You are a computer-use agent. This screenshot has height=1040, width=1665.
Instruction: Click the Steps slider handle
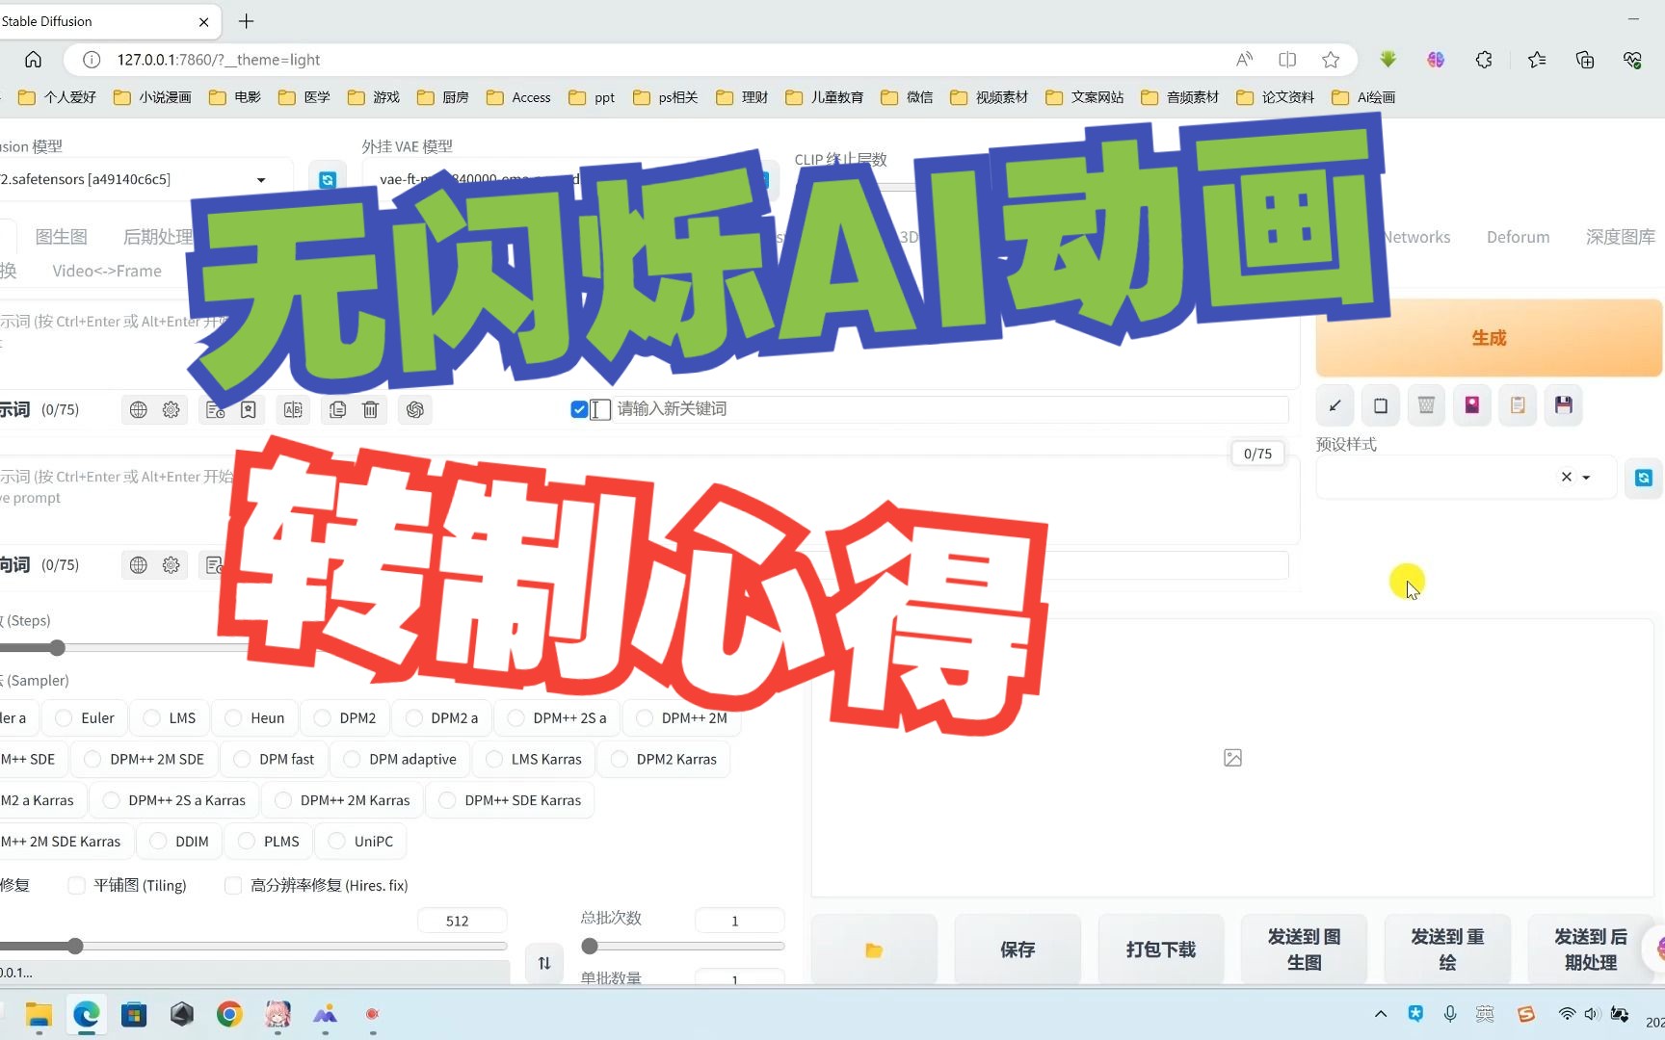tap(57, 648)
